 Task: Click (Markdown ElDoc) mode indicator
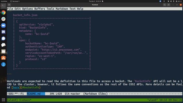pos(95,94)
